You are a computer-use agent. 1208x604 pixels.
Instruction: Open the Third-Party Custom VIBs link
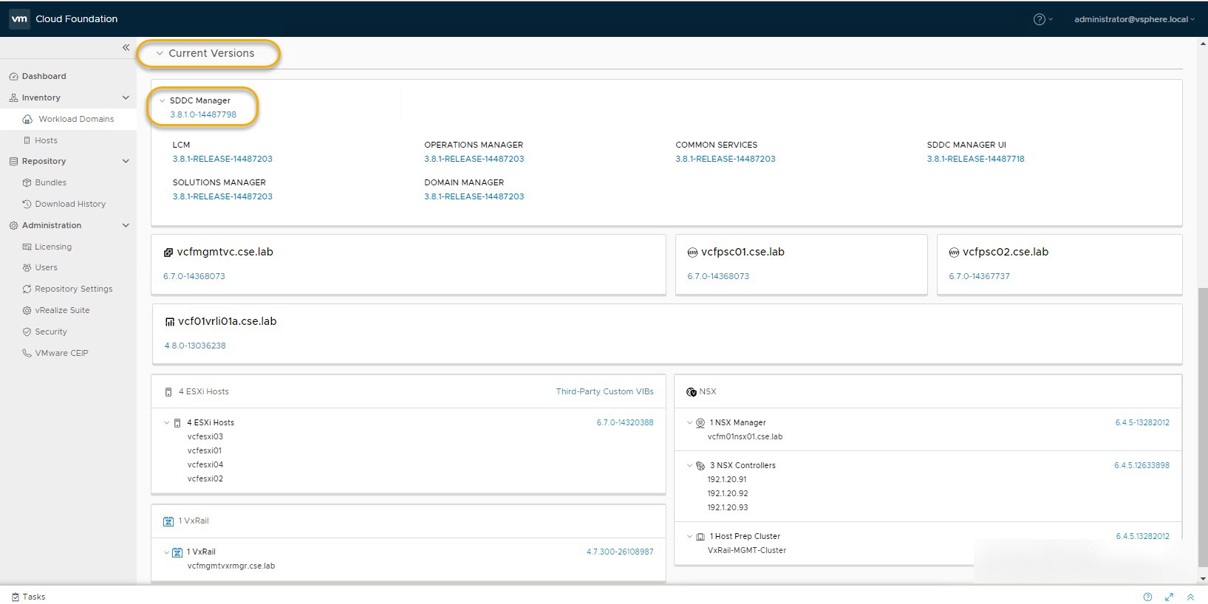pyautogui.click(x=604, y=391)
